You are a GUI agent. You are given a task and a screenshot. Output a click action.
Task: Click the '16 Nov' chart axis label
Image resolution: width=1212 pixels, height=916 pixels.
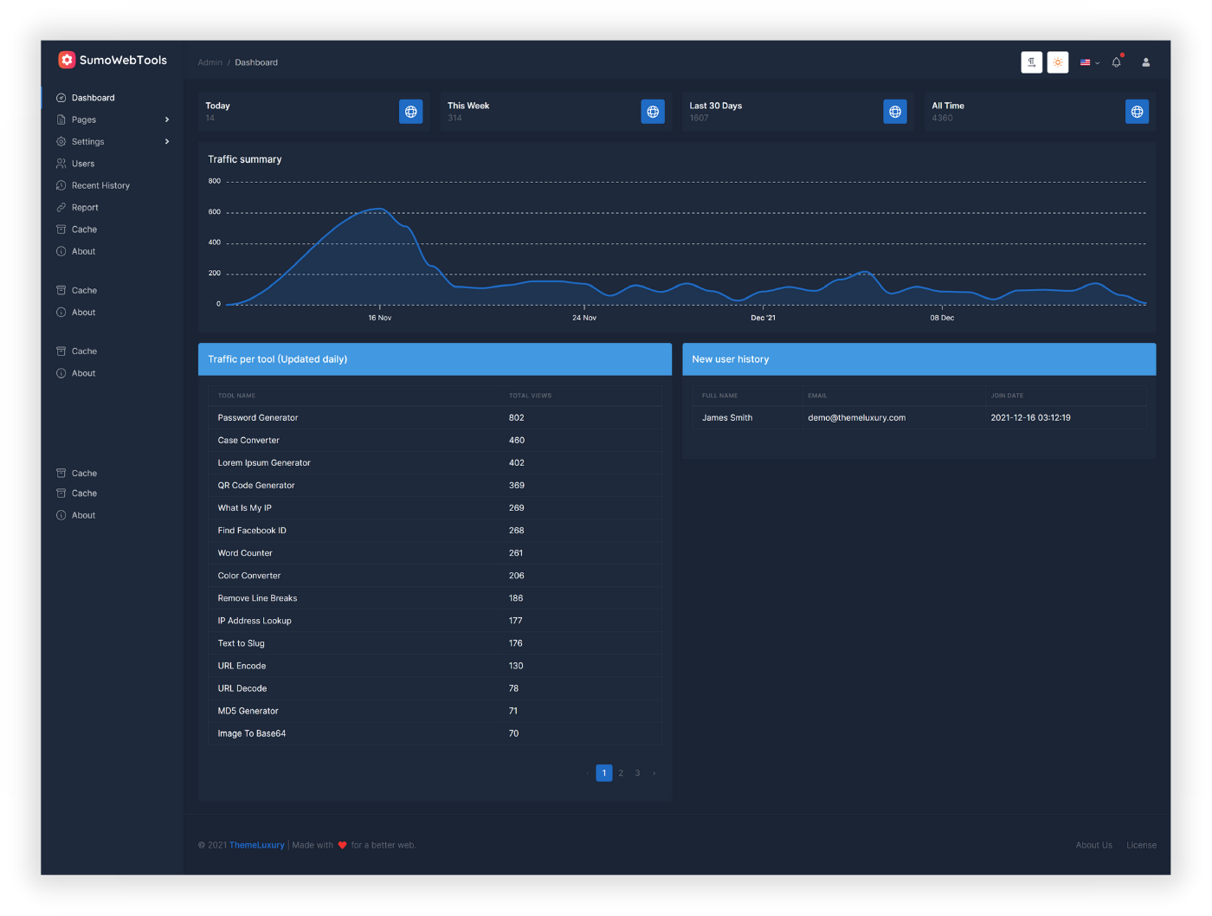tap(380, 318)
